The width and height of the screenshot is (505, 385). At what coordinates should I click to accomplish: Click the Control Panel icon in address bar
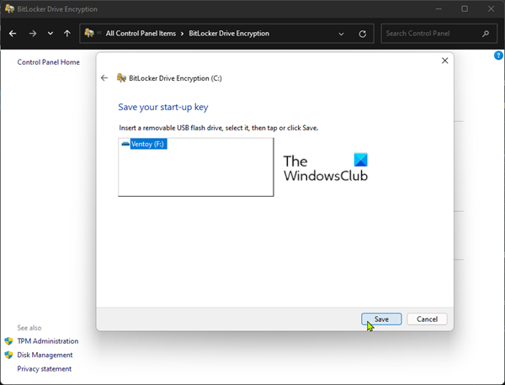89,33
